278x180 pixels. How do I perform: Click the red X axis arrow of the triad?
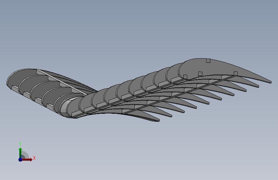(27, 160)
